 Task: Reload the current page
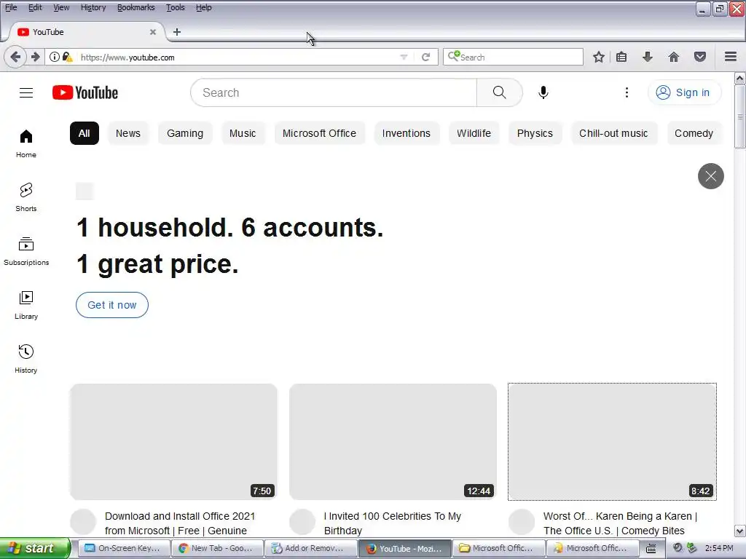(x=425, y=58)
